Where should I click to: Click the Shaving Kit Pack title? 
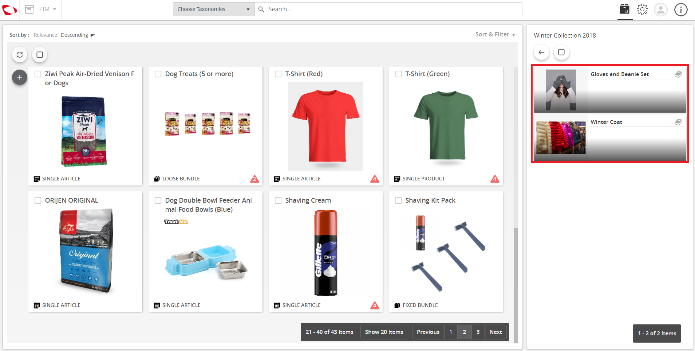[430, 200]
